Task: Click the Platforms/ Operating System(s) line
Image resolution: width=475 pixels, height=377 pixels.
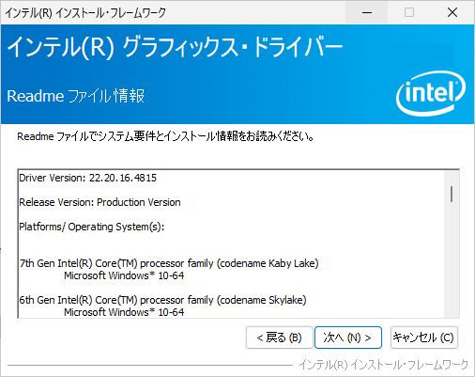Action: [x=92, y=227]
